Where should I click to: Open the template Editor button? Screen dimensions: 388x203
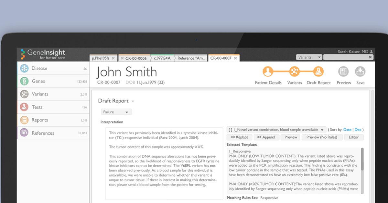(354, 137)
